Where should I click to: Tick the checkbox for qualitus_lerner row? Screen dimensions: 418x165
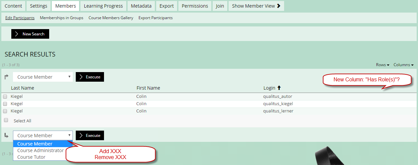pos(5,111)
